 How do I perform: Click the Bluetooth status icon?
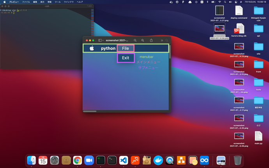(x=207, y=2)
